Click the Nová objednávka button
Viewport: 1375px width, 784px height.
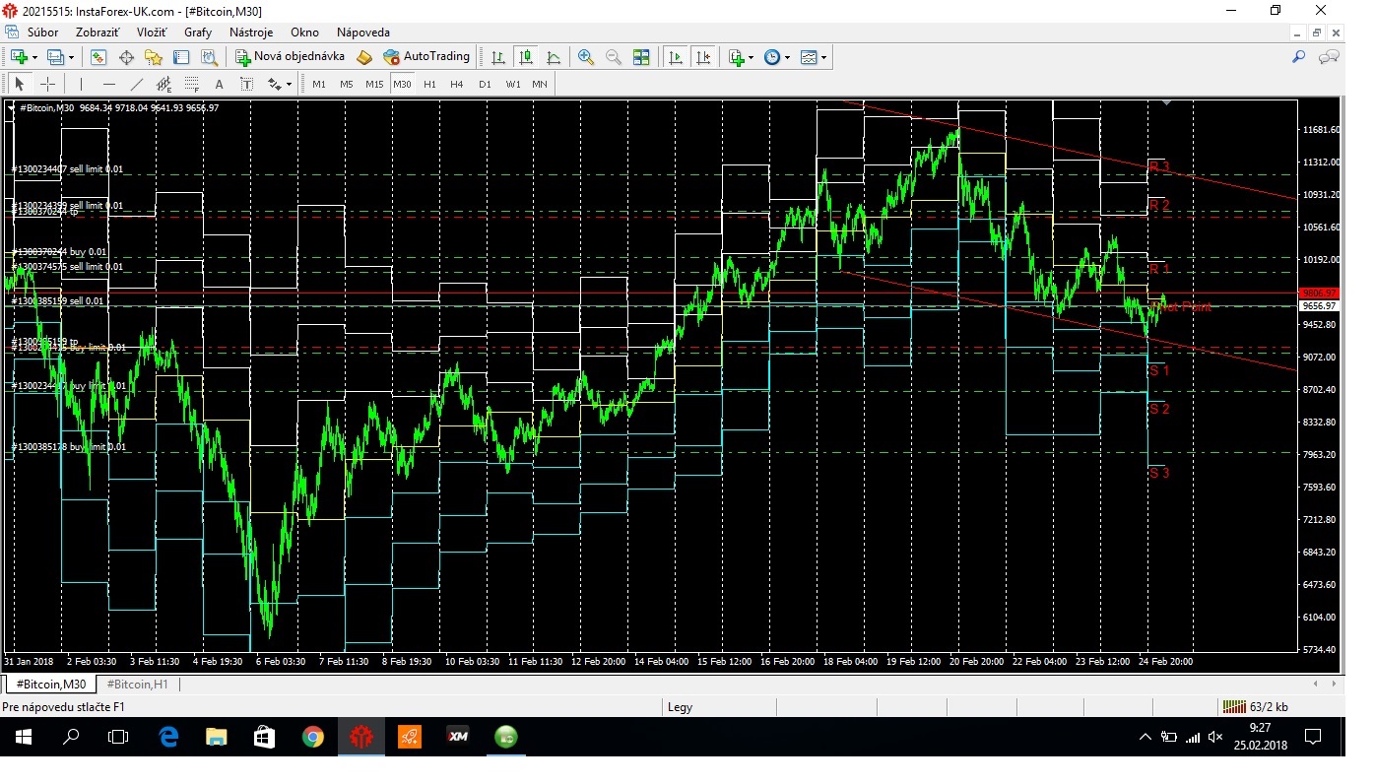(291, 57)
